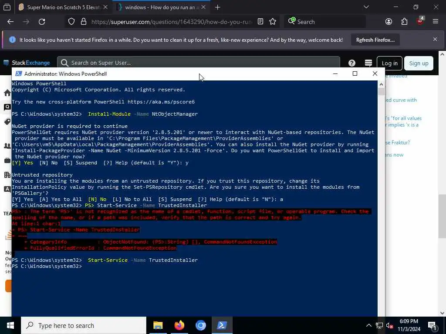
Task: Expand the Firefox list all tabs dropdown
Action: coord(366,7)
